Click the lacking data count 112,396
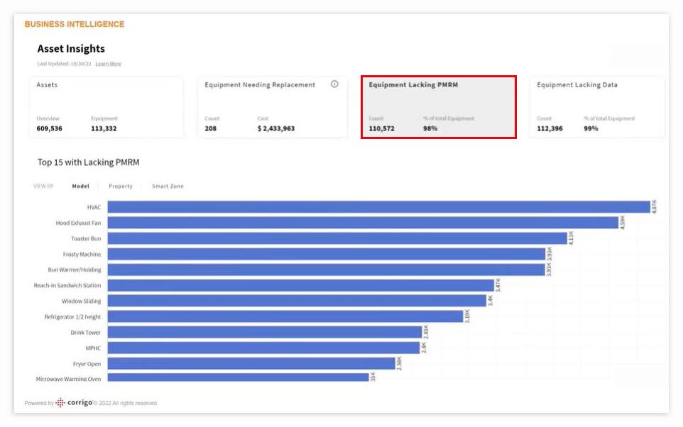 pos(550,128)
